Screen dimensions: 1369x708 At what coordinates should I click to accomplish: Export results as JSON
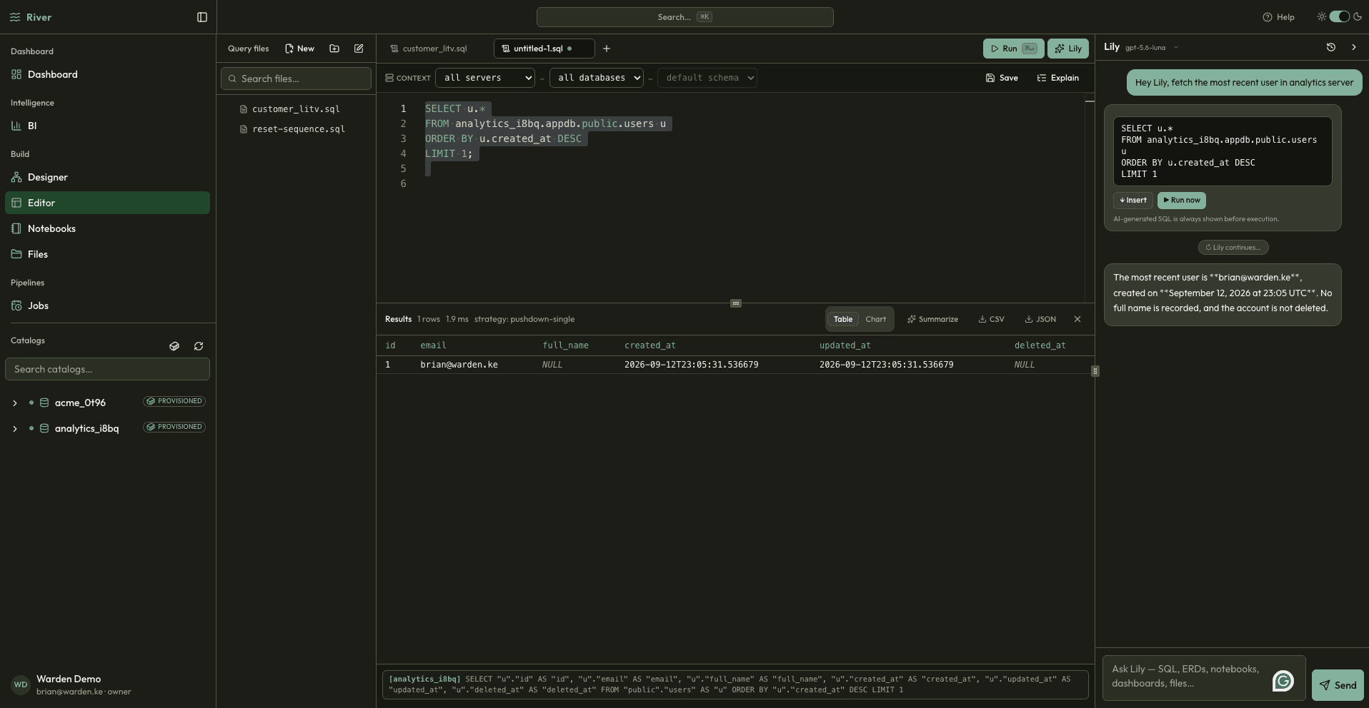(1040, 319)
